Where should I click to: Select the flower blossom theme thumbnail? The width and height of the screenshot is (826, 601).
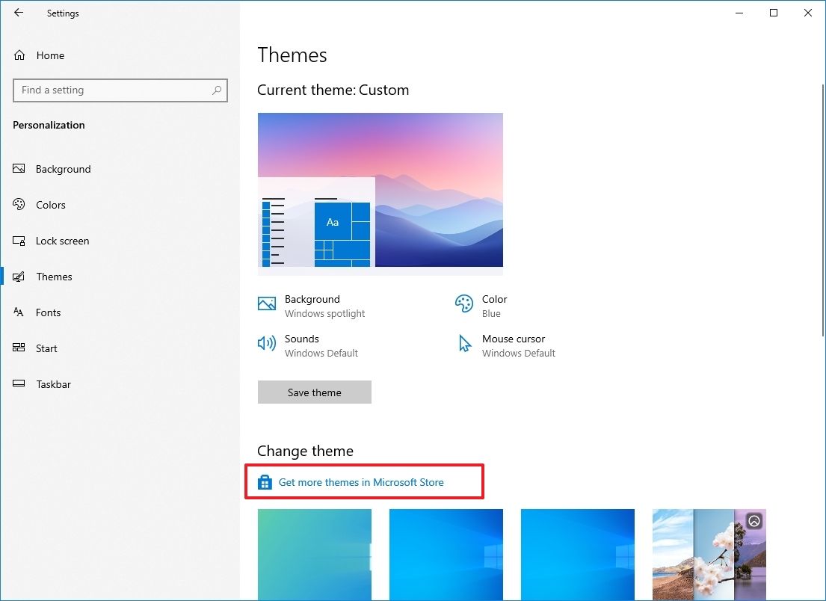[x=709, y=555]
